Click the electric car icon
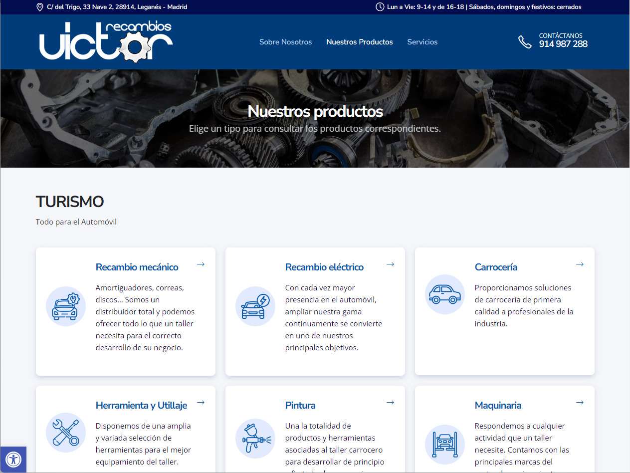 click(x=255, y=306)
